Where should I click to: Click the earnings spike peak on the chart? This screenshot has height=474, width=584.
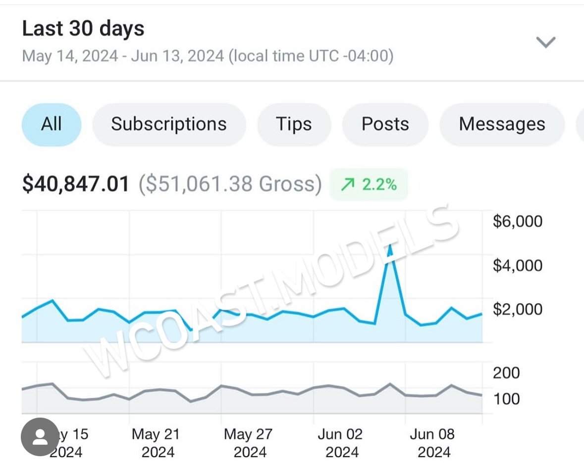pyautogui.click(x=390, y=245)
